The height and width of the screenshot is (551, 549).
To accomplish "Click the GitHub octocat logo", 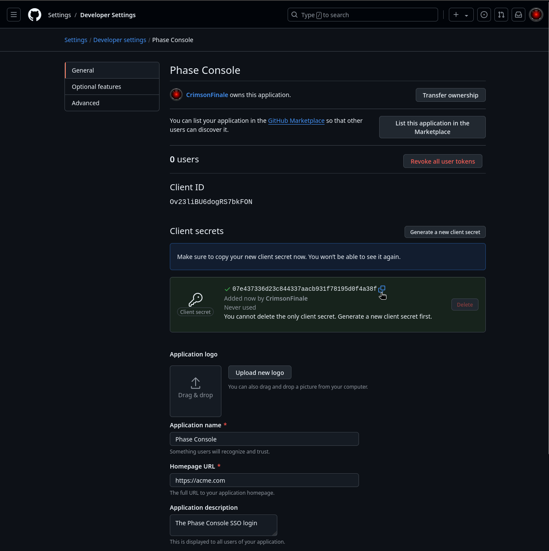I will click(35, 15).
